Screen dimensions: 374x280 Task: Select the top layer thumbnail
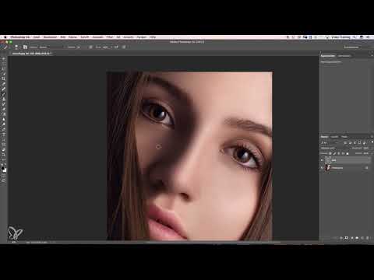[x=328, y=160]
